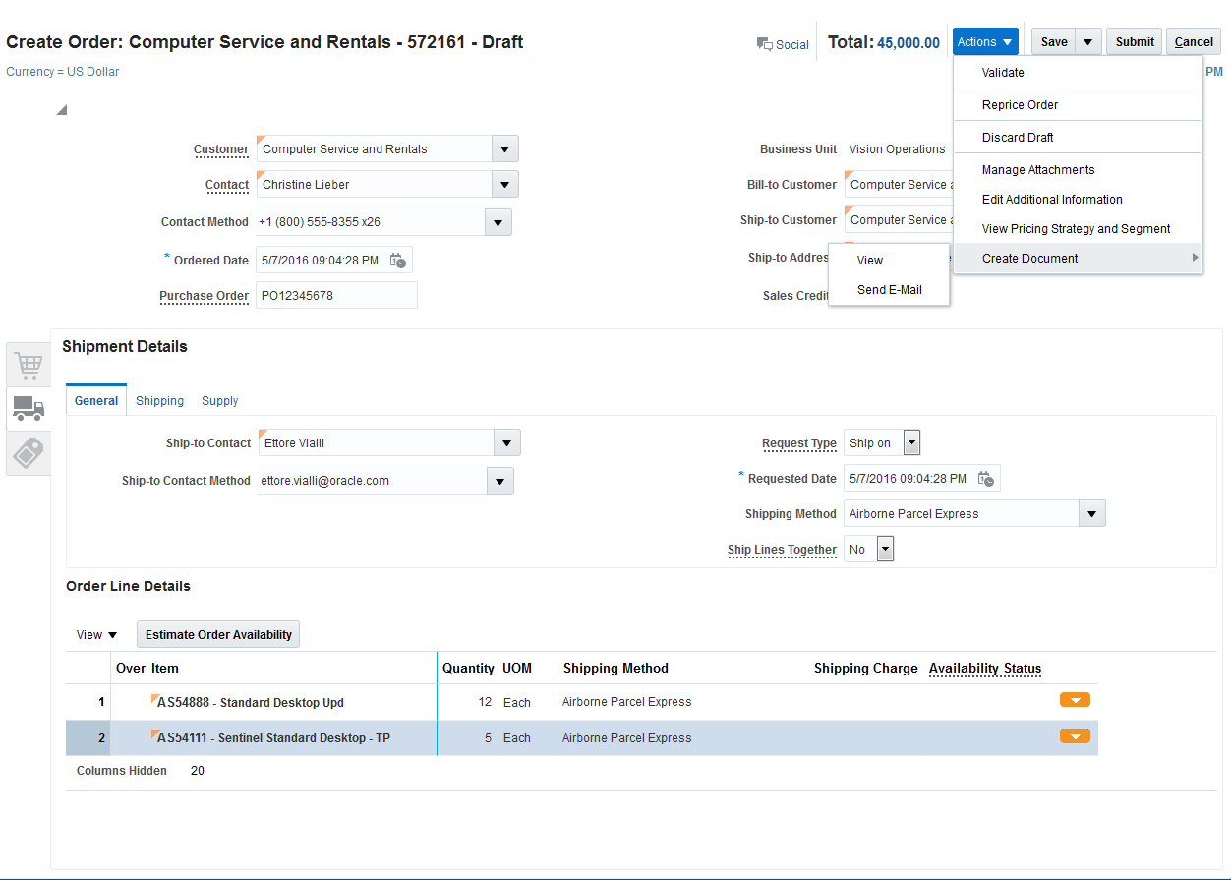This screenshot has width=1231, height=880.
Task: Open the Shipping Method dropdown
Action: tap(1091, 514)
